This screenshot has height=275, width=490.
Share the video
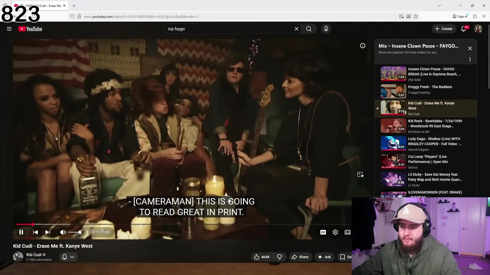pos(300,257)
